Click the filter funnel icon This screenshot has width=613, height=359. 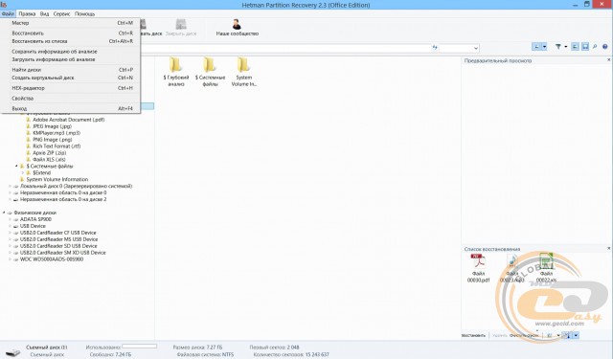(x=558, y=47)
